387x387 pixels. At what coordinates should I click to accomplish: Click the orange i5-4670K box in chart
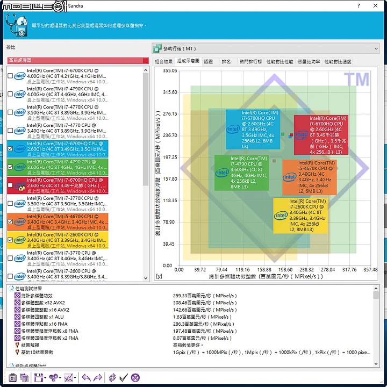[310, 177]
